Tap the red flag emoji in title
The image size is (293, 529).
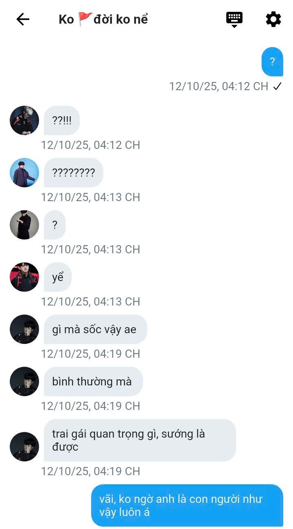coord(85,19)
